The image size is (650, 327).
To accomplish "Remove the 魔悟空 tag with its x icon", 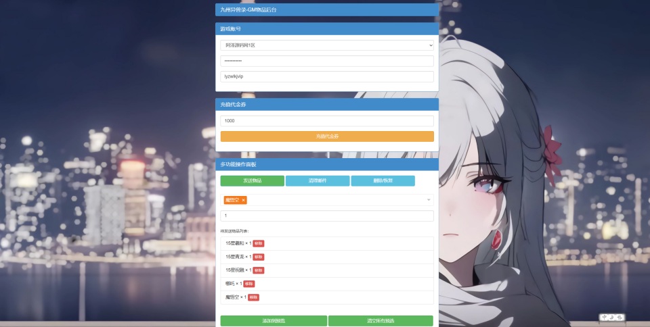I will point(243,200).
